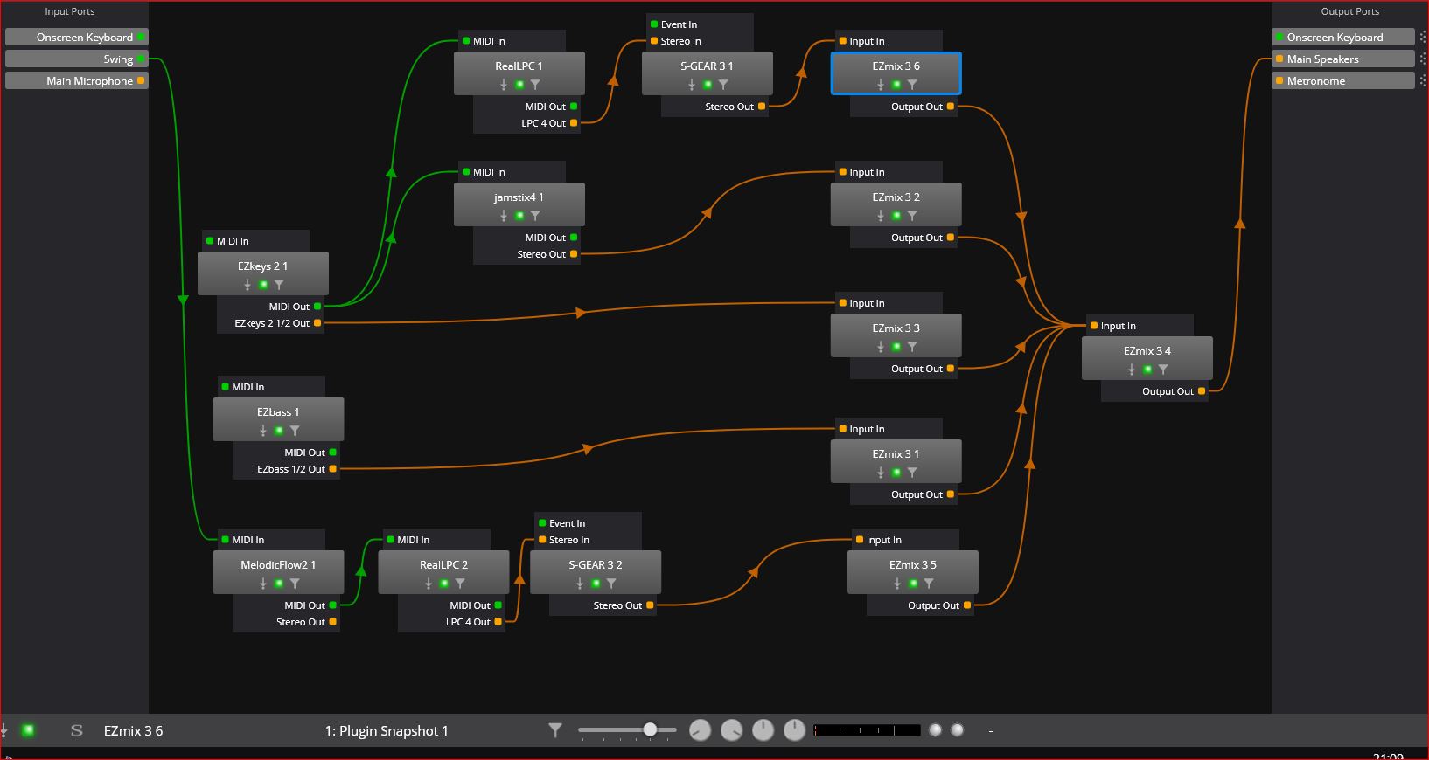
Task: Click the funnel icon on EZbass 1
Action: pos(295,431)
